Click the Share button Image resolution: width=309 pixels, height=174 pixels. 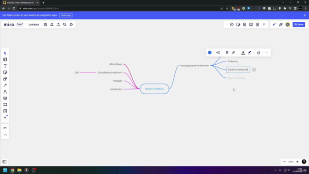pos(299,25)
